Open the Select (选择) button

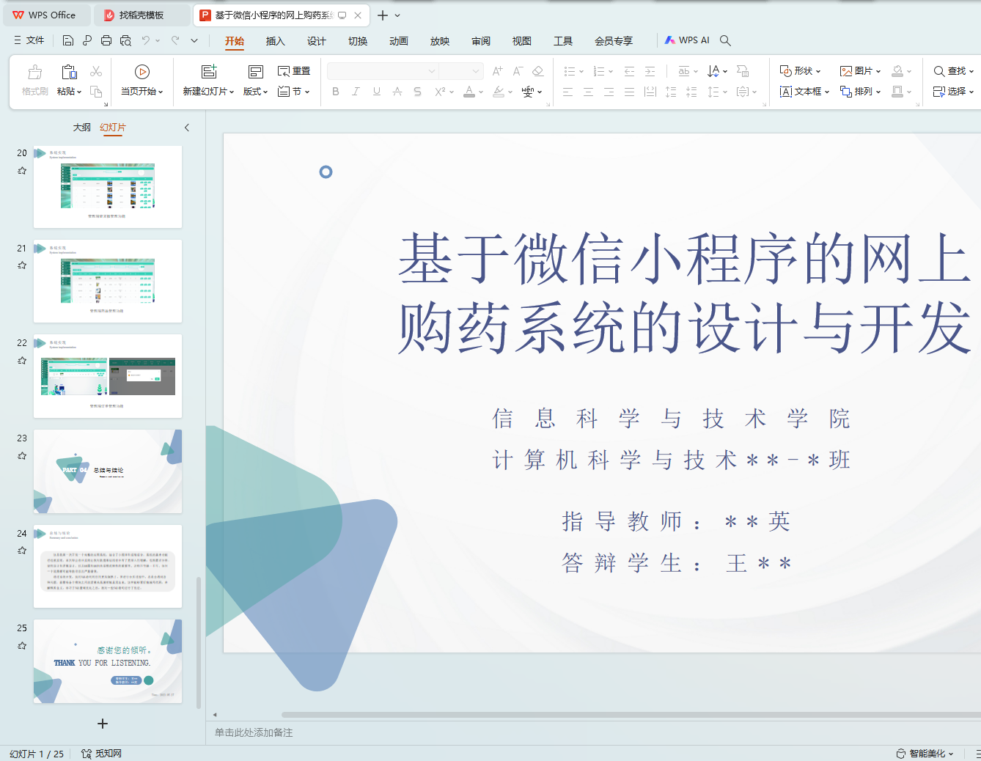(953, 92)
